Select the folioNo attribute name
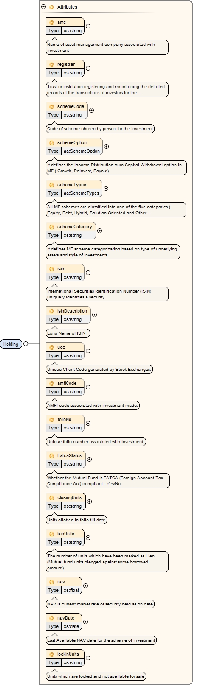200x685 pixels. coord(65,419)
